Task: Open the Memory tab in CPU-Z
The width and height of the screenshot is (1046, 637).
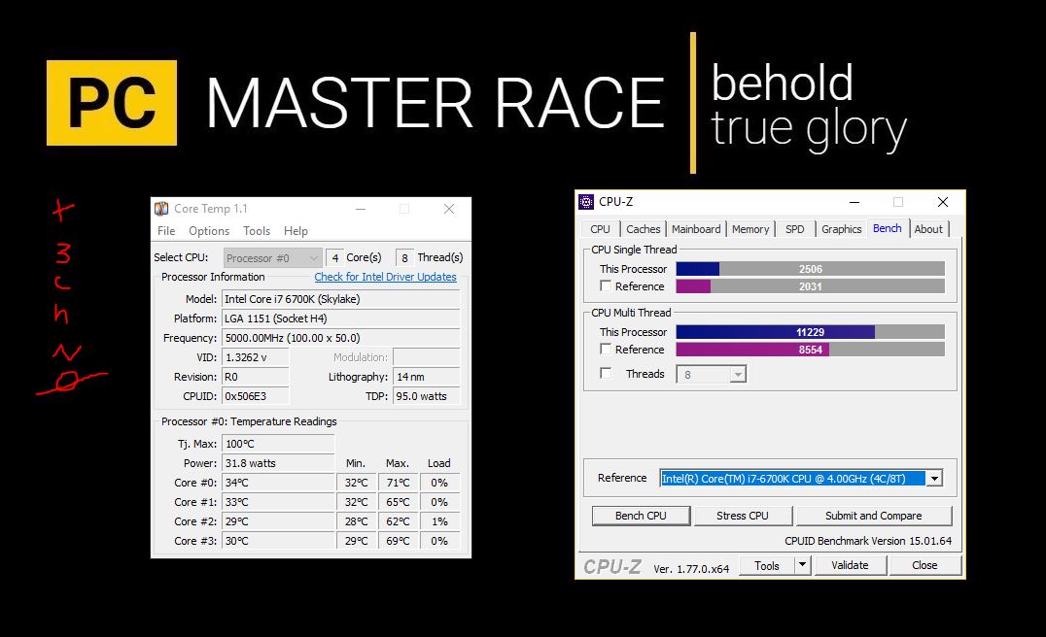Action: (x=750, y=228)
